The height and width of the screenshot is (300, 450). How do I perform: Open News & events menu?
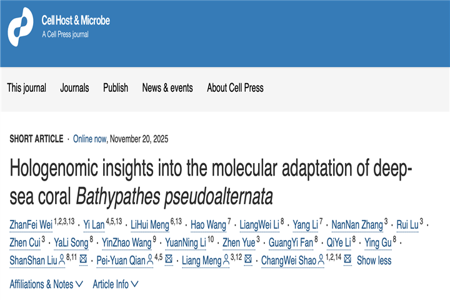(x=167, y=88)
